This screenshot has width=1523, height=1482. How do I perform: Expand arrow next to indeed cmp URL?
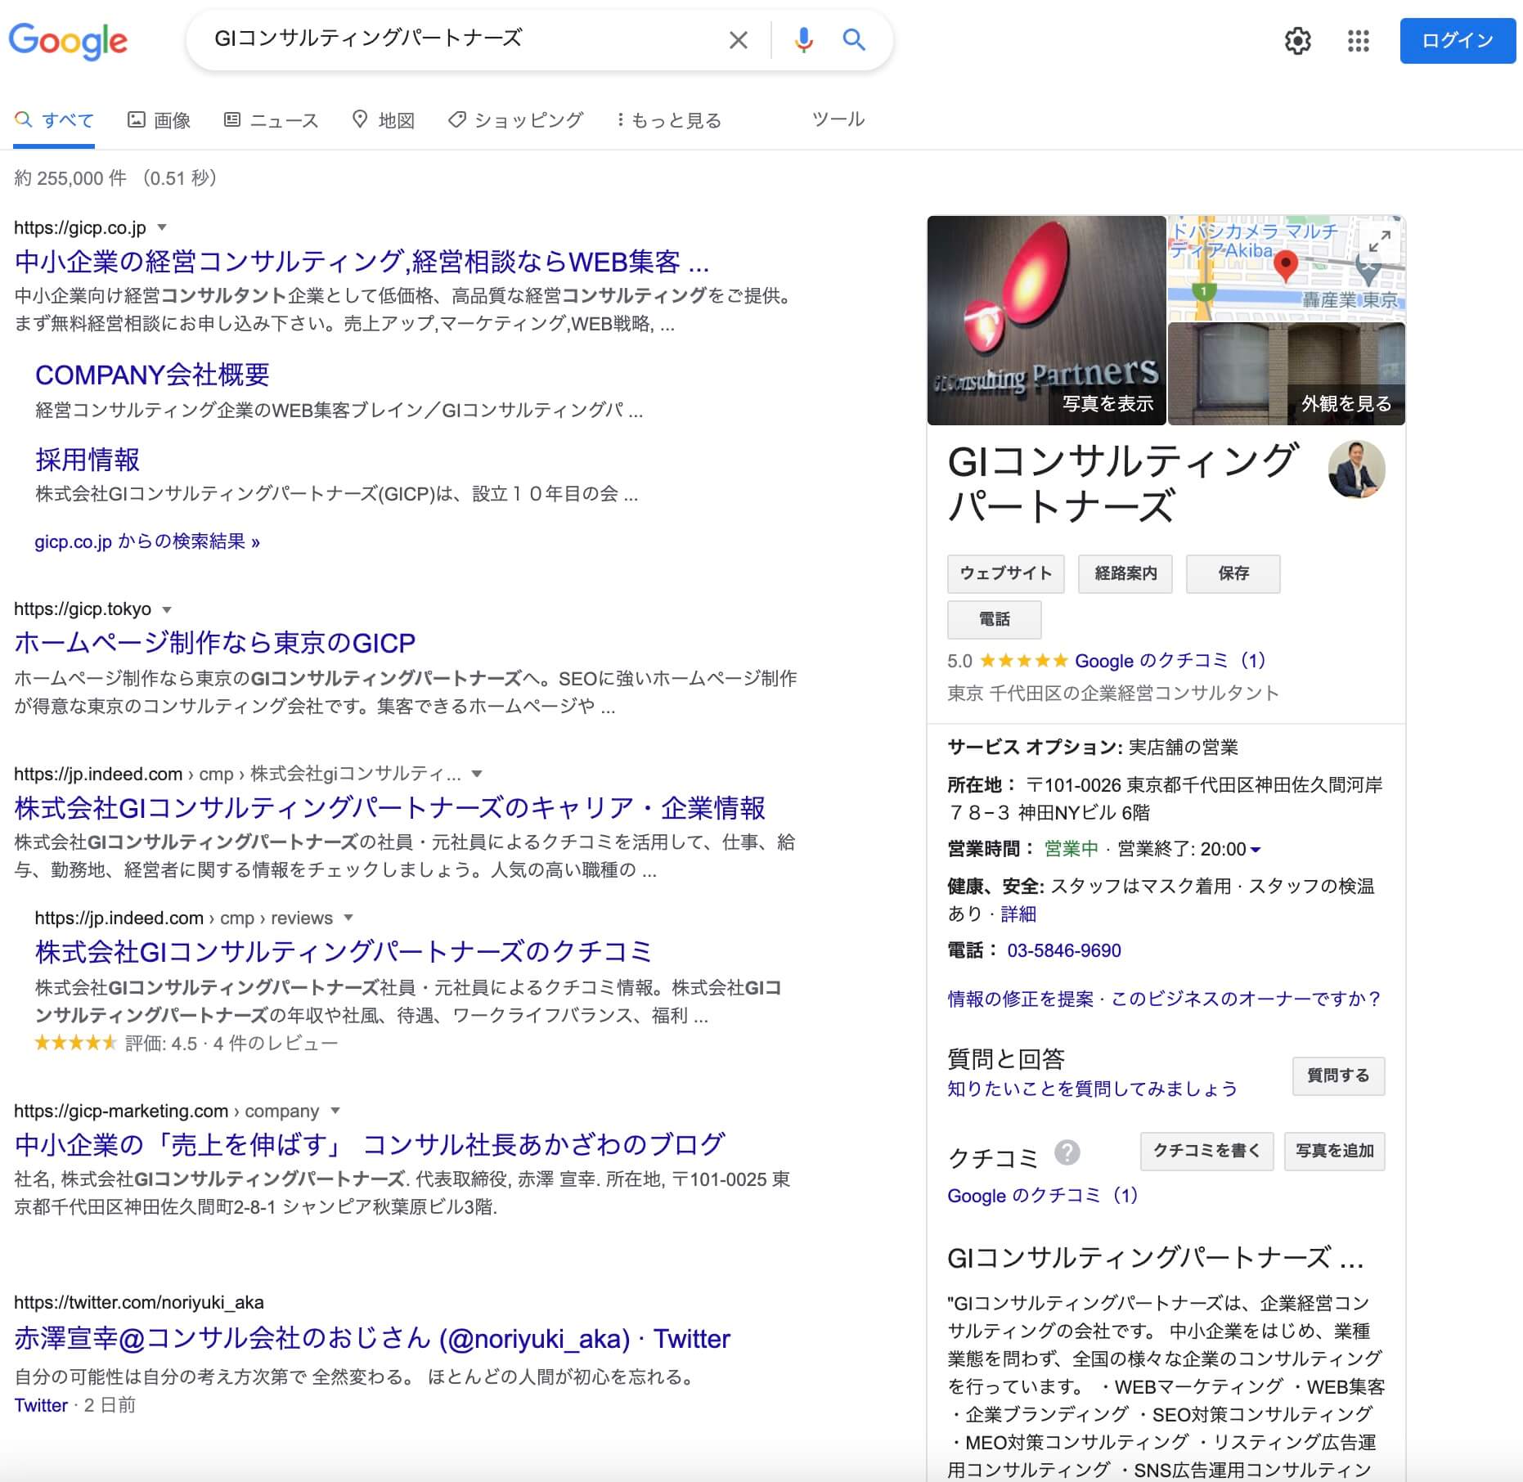(x=477, y=774)
